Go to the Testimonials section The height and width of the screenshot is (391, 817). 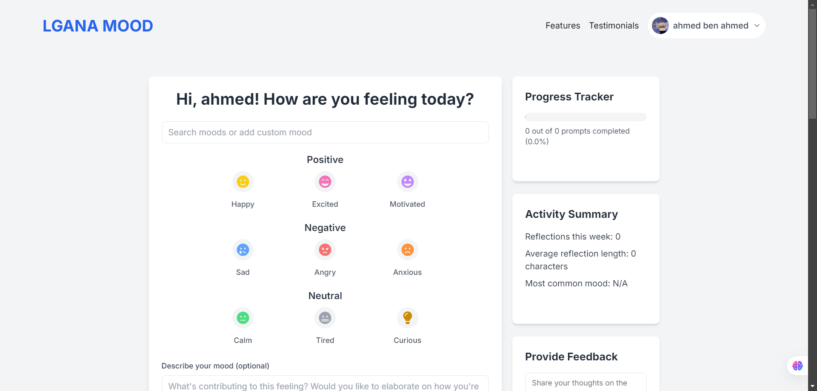pyautogui.click(x=614, y=26)
